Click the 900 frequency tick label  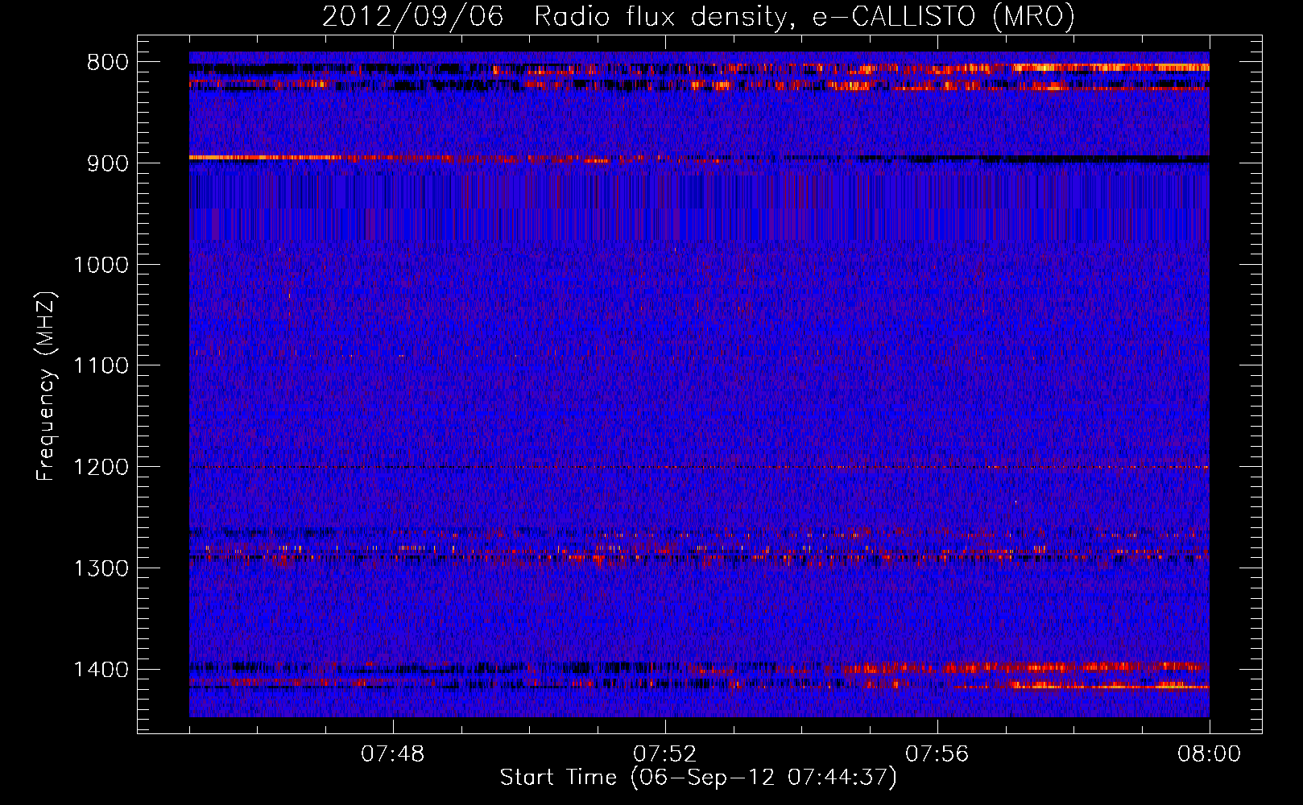(x=108, y=163)
